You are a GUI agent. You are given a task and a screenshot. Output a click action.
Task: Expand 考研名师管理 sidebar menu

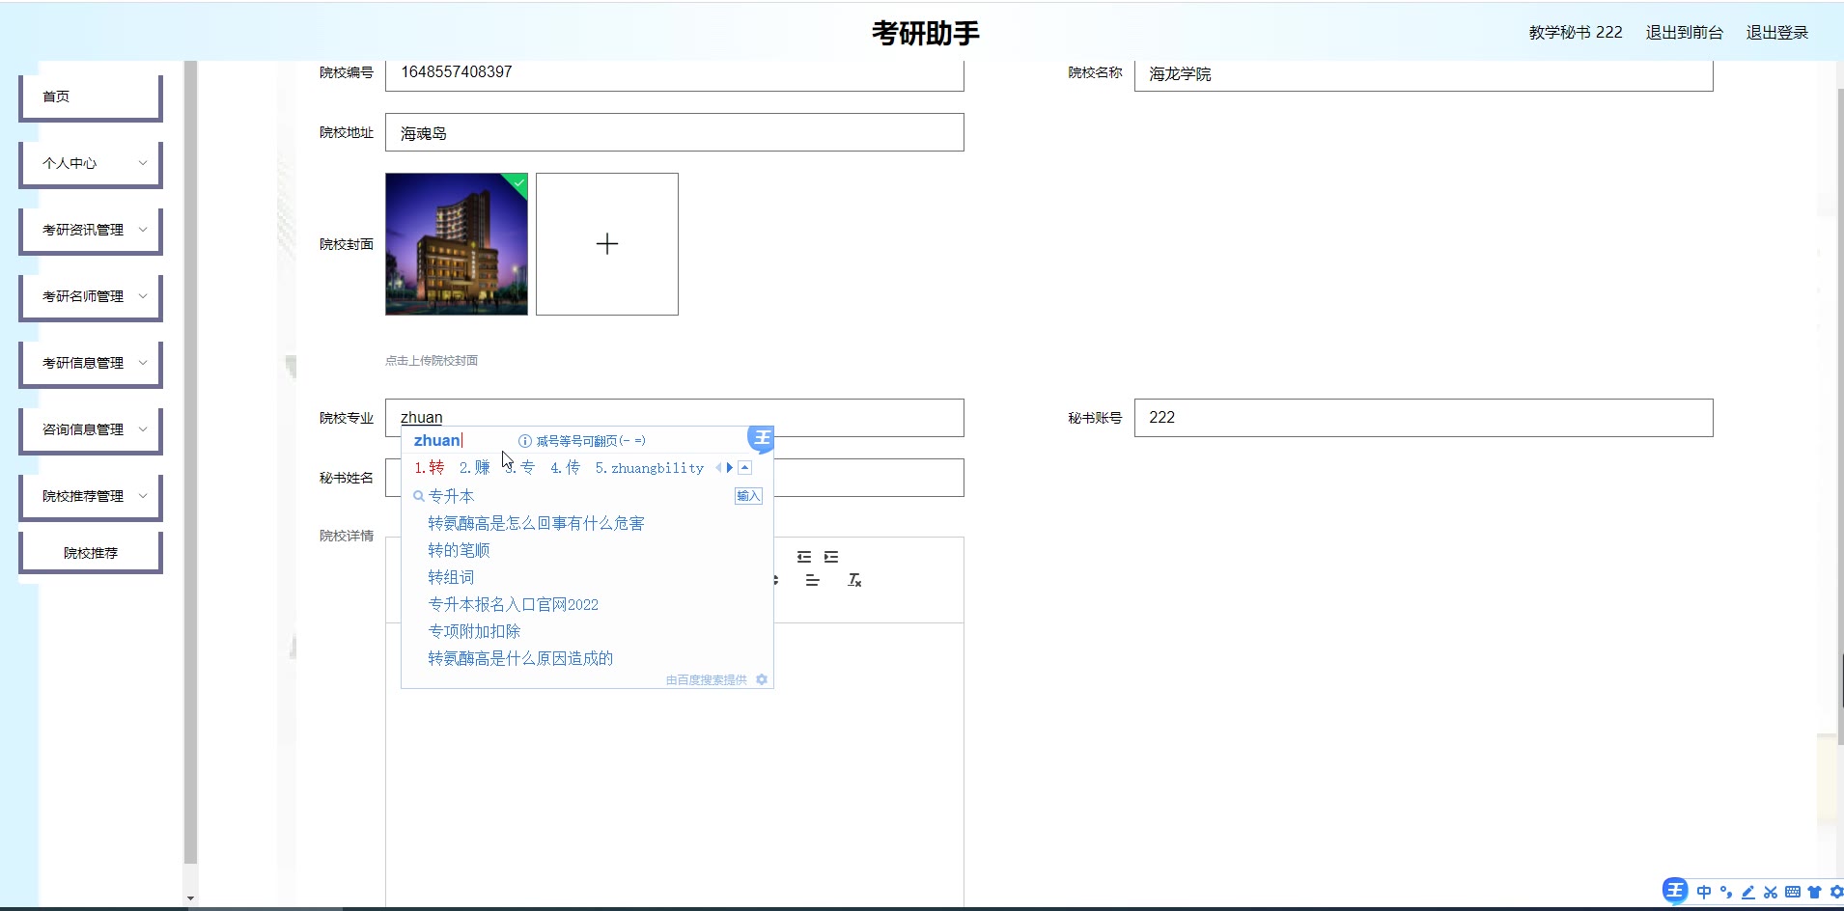click(90, 296)
